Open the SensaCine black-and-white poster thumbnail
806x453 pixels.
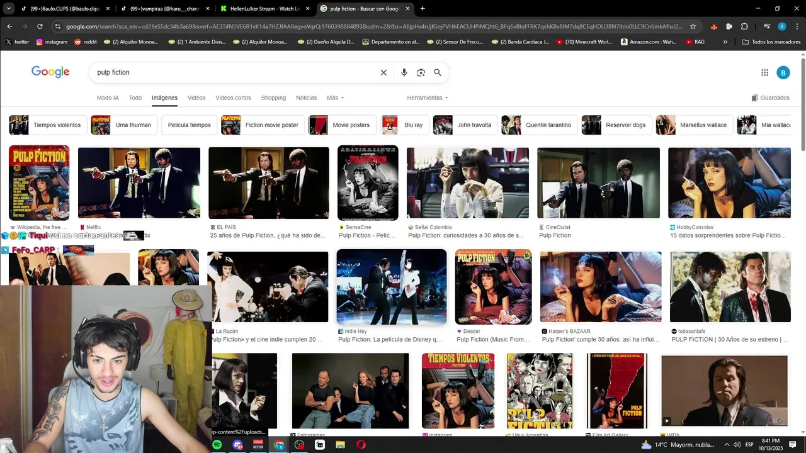click(x=368, y=182)
